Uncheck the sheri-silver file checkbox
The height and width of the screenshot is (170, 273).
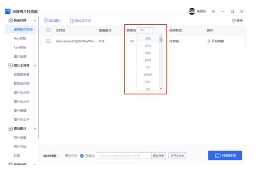[48, 41]
